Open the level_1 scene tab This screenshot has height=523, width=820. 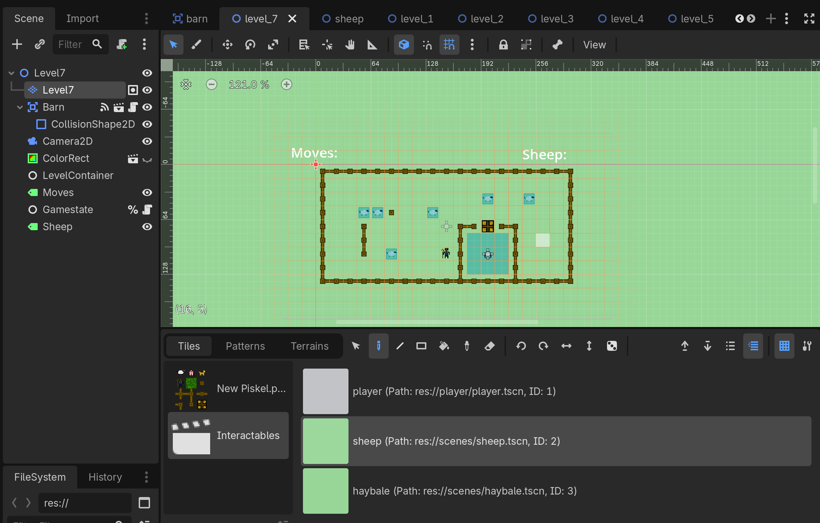(411, 19)
